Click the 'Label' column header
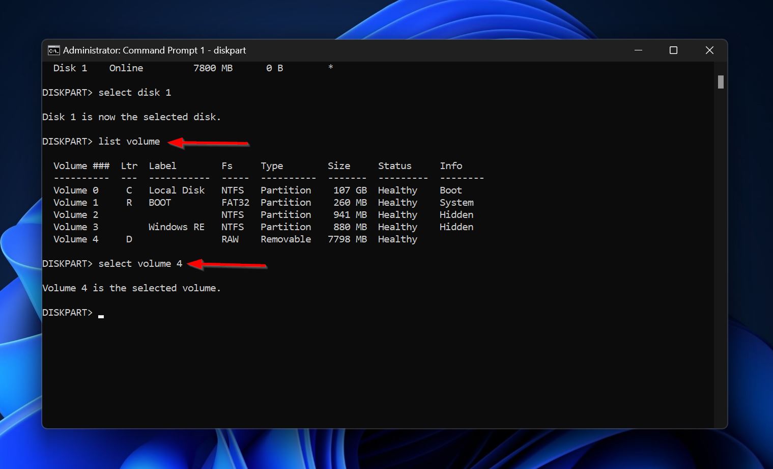This screenshot has height=469, width=773. (163, 166)
